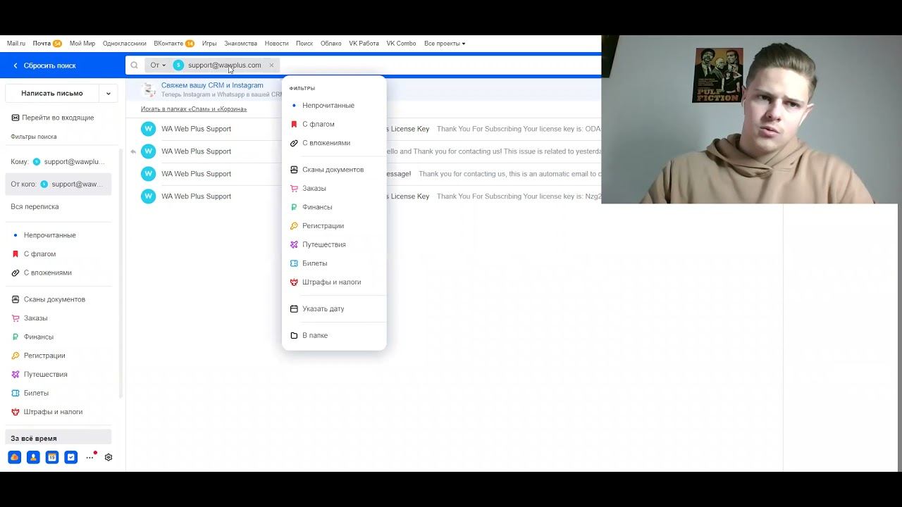Open the email with license key starting 'Nzg2'
Viewport: 902px width, 507px height.
364,196
